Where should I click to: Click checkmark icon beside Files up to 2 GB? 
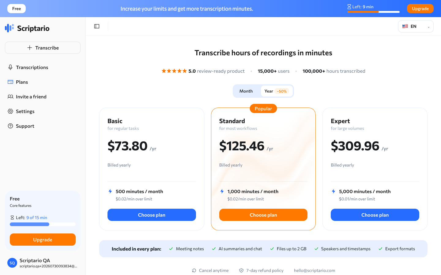[272, 249]
